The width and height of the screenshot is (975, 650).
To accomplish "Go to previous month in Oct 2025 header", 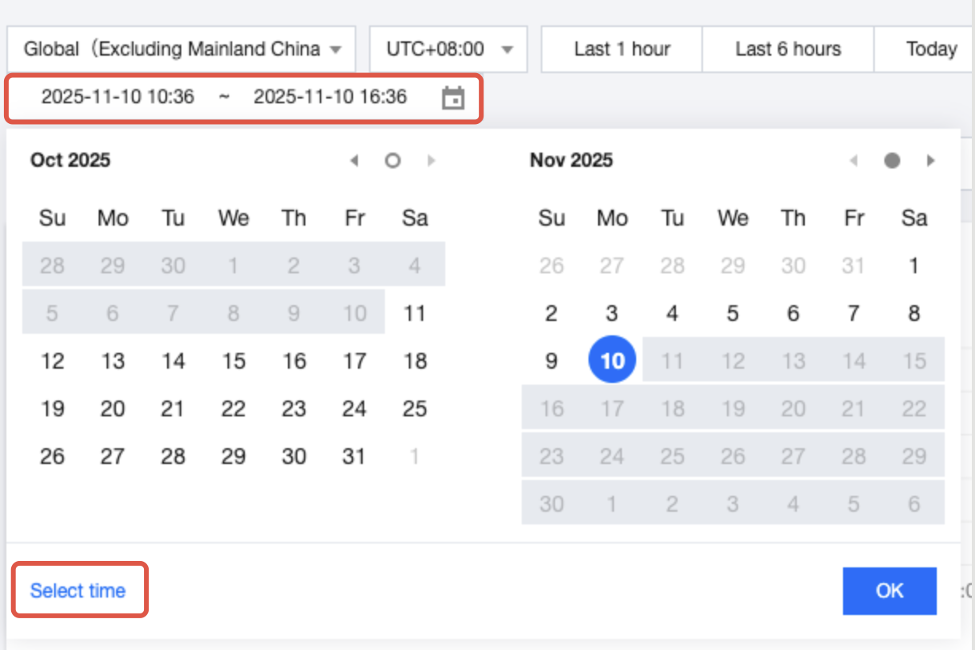I will 355,161.
